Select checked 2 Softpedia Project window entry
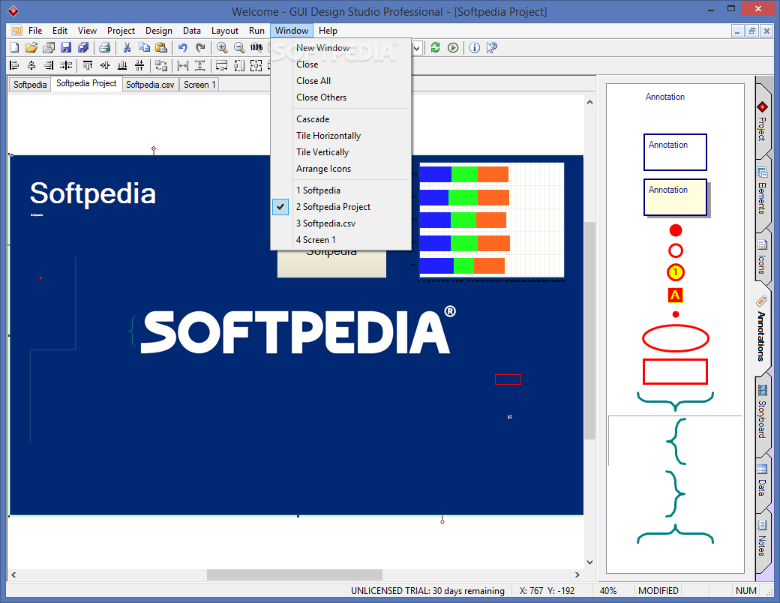 pos(340,206)
